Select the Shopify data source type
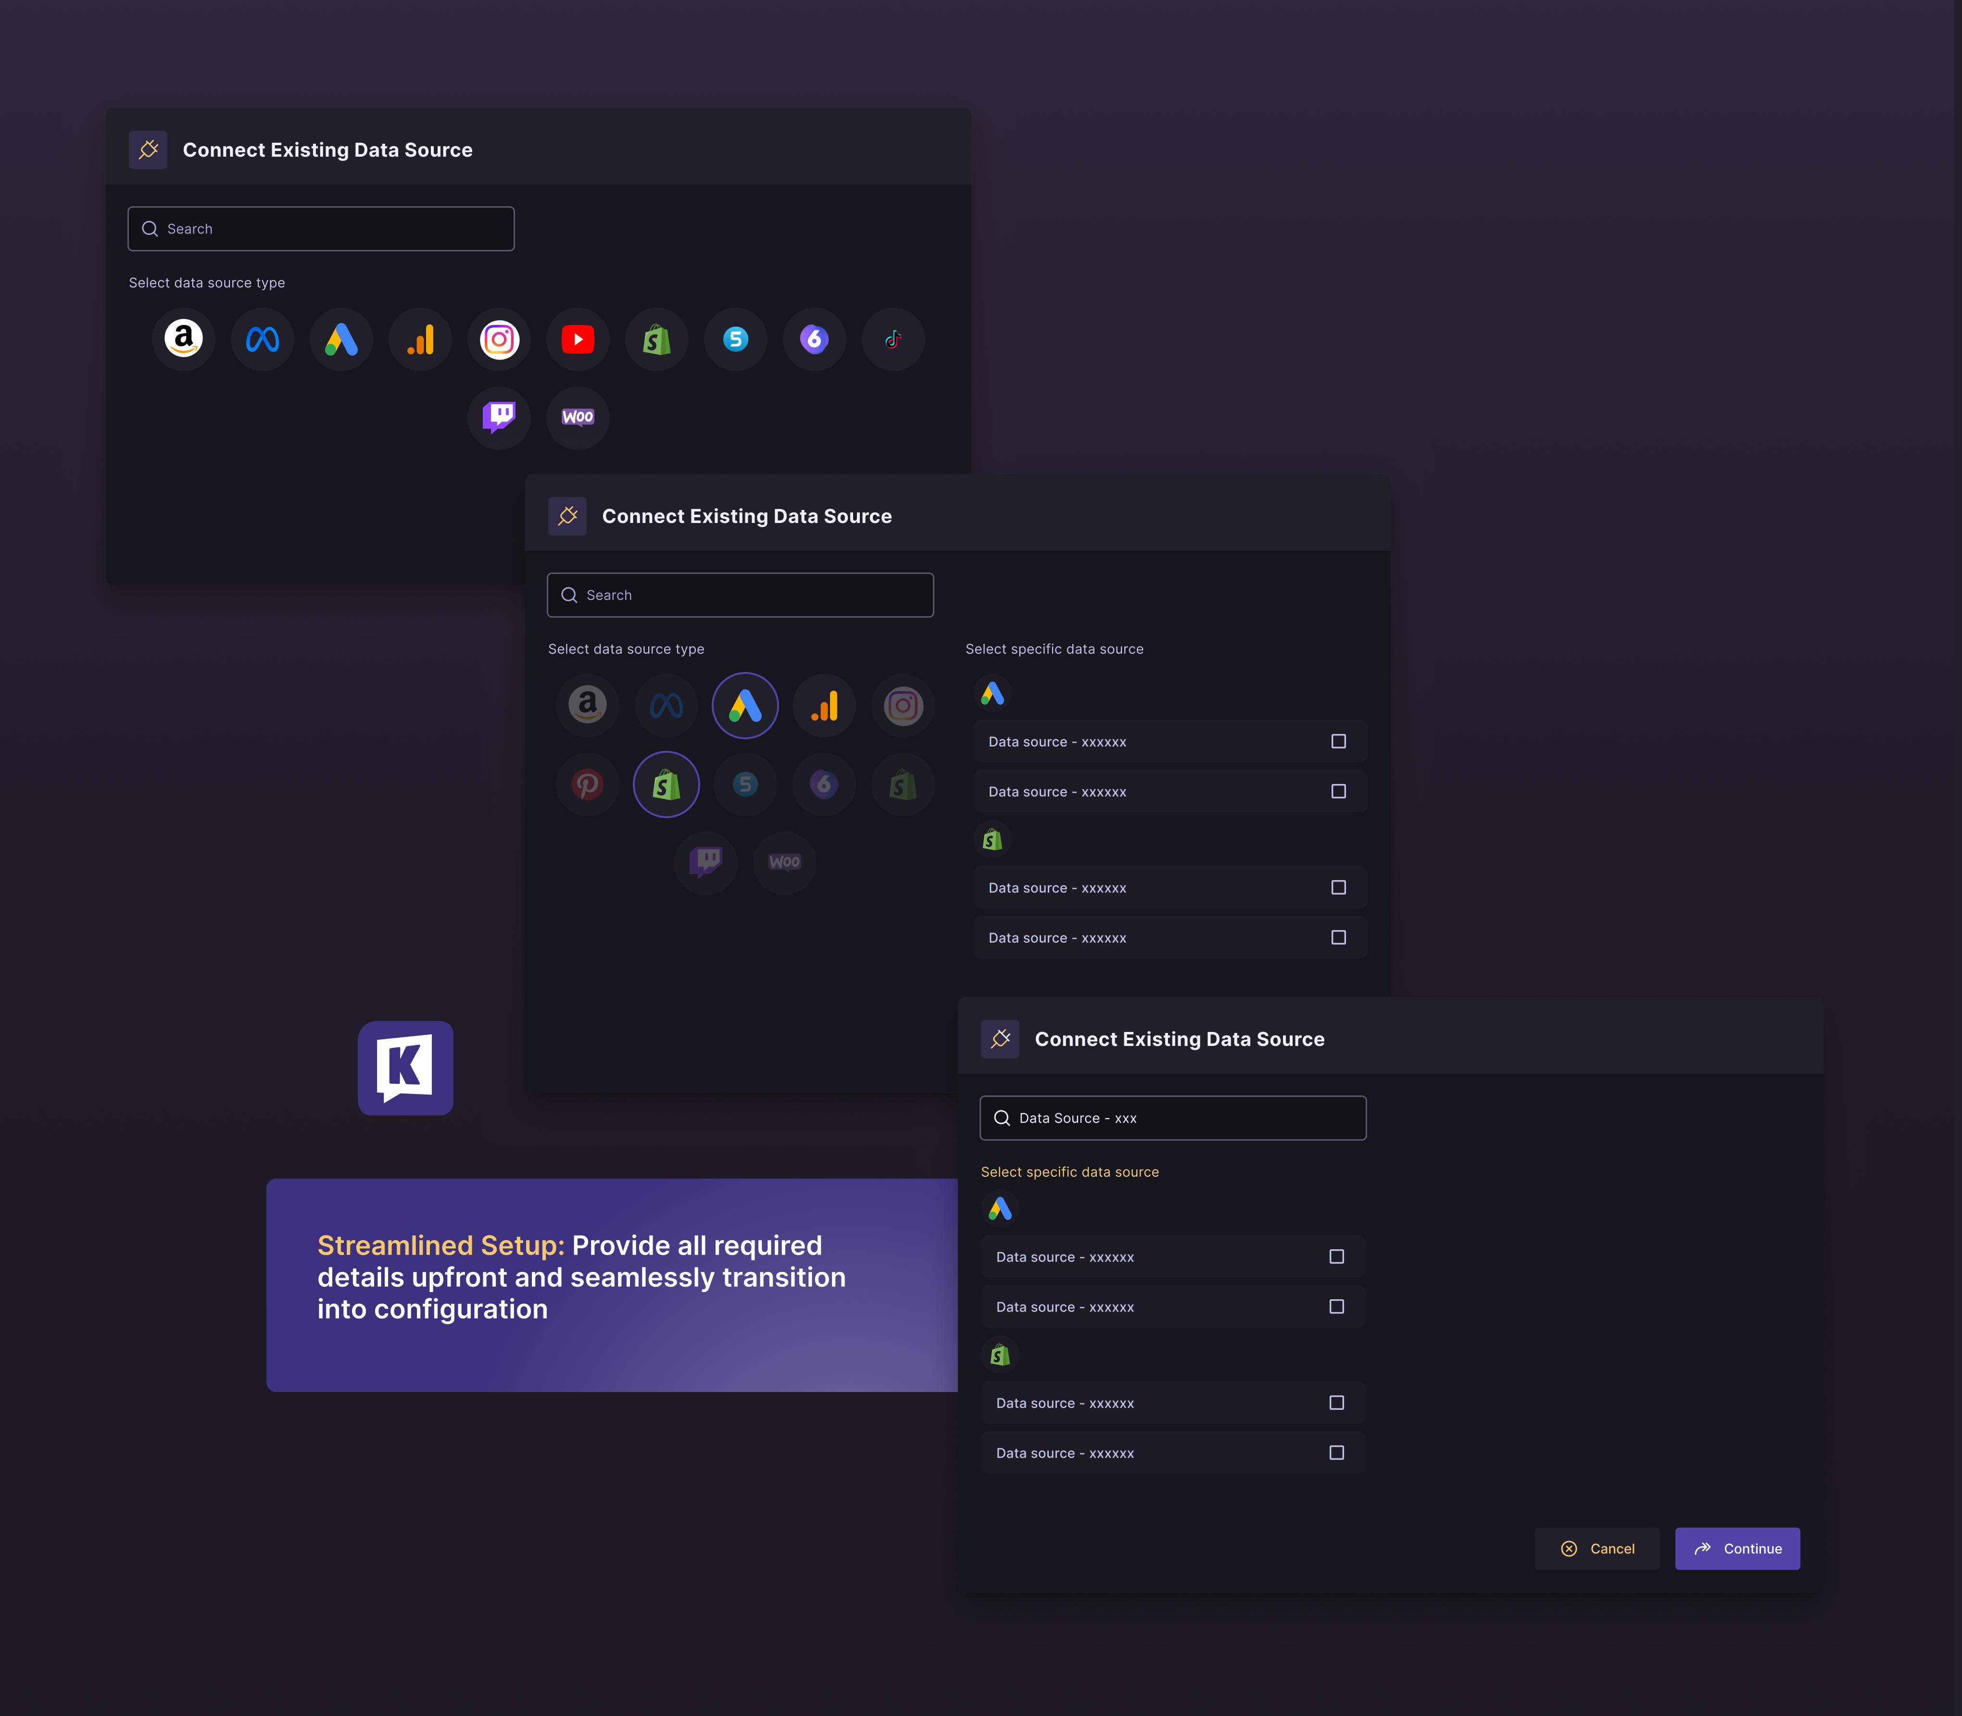This screenshot has width=1962, height=1716. (656, 339)
